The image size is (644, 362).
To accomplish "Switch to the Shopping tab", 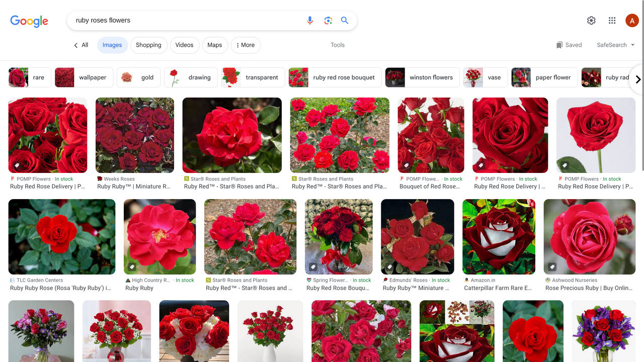I will tap(148, 45).
